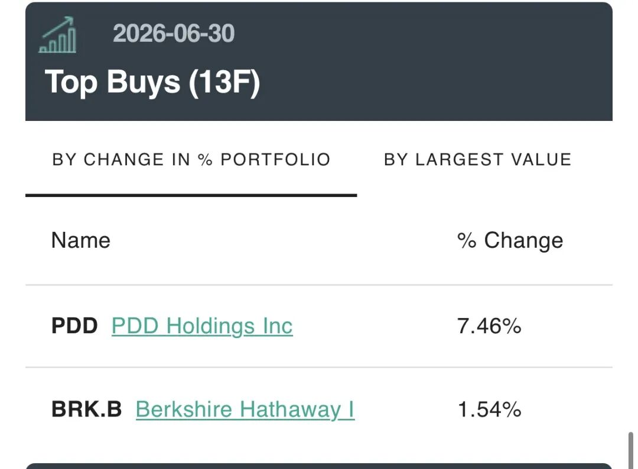Click the divider below the PDD row
This screenshot has height=469, width=638.
[x=318, y=368]
